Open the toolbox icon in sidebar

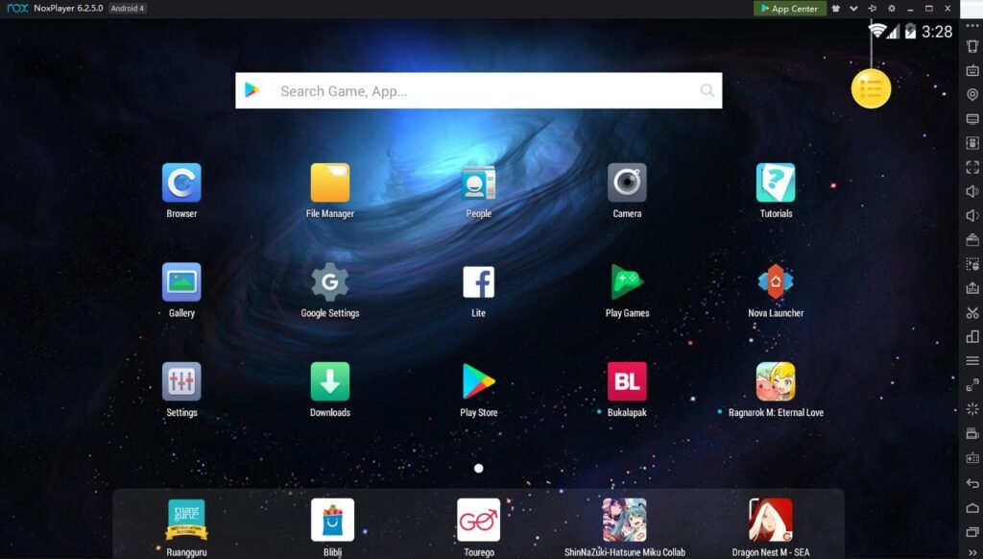[972, 240]
